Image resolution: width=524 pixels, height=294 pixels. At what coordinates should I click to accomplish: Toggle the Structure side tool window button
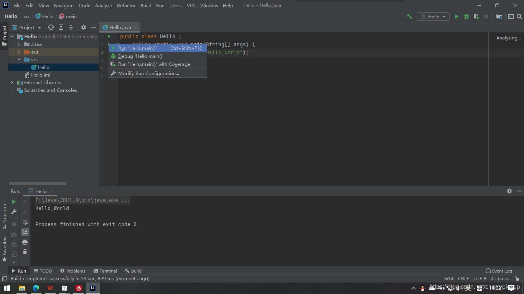point(4,216)
